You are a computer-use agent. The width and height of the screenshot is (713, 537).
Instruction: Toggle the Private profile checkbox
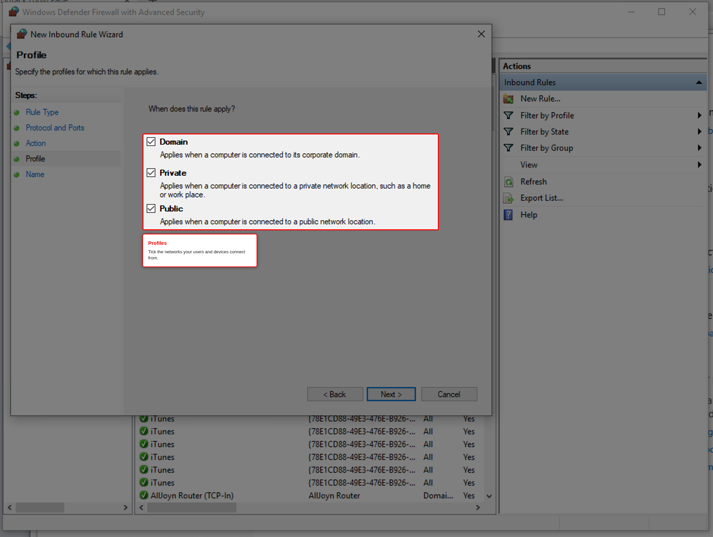pyautogui.click(x=151, y=173)
